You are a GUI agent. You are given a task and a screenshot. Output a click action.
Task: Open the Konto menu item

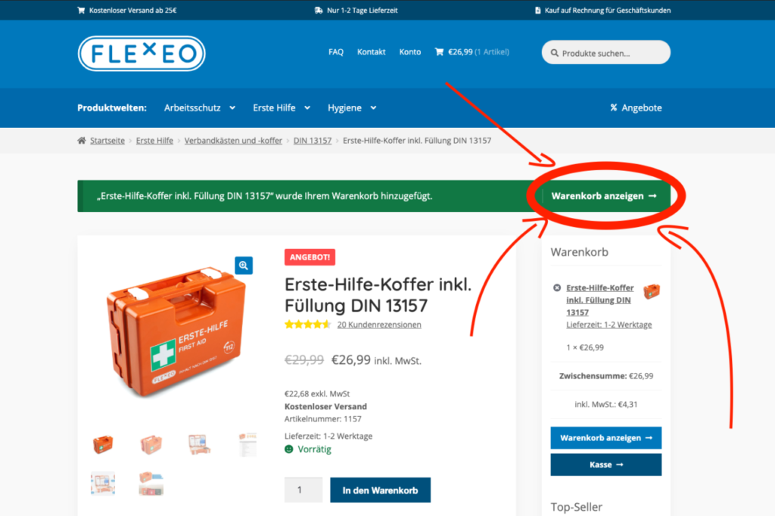pos(409,52)
